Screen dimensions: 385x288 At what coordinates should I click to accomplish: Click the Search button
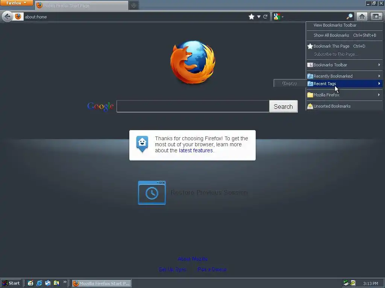pos(283,106)
